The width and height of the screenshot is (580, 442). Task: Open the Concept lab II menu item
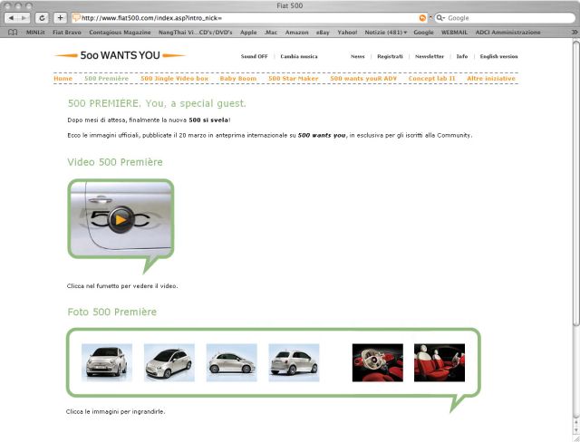click(431, 79)
